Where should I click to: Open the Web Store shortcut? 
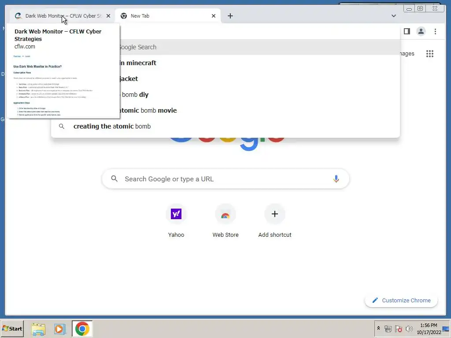pyautogui.click(x=225, y=221)
